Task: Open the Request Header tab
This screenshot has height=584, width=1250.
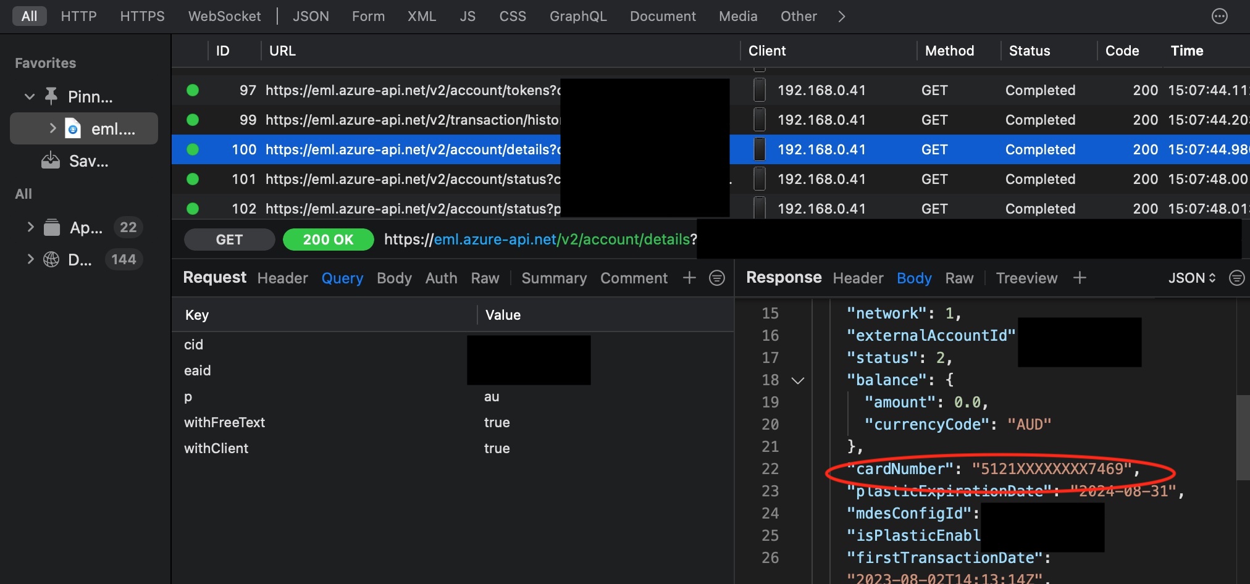Action: point(282,278)
